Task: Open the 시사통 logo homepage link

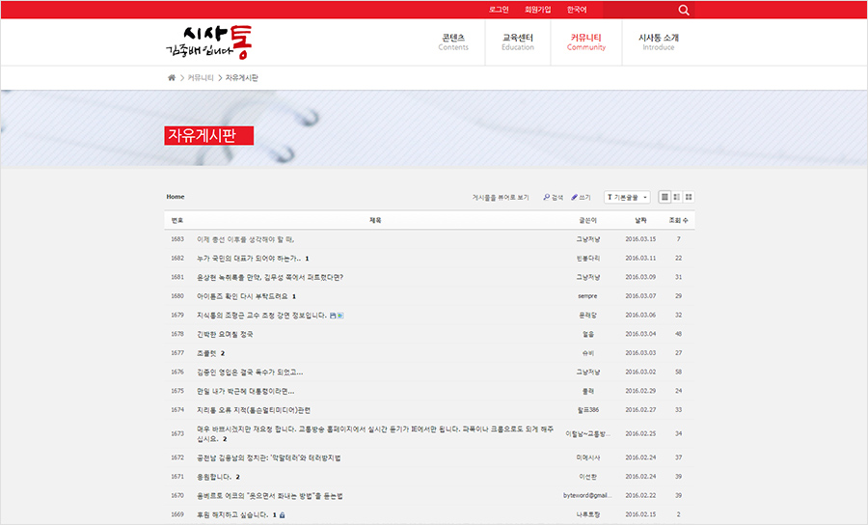Action: tap(213, 42)
